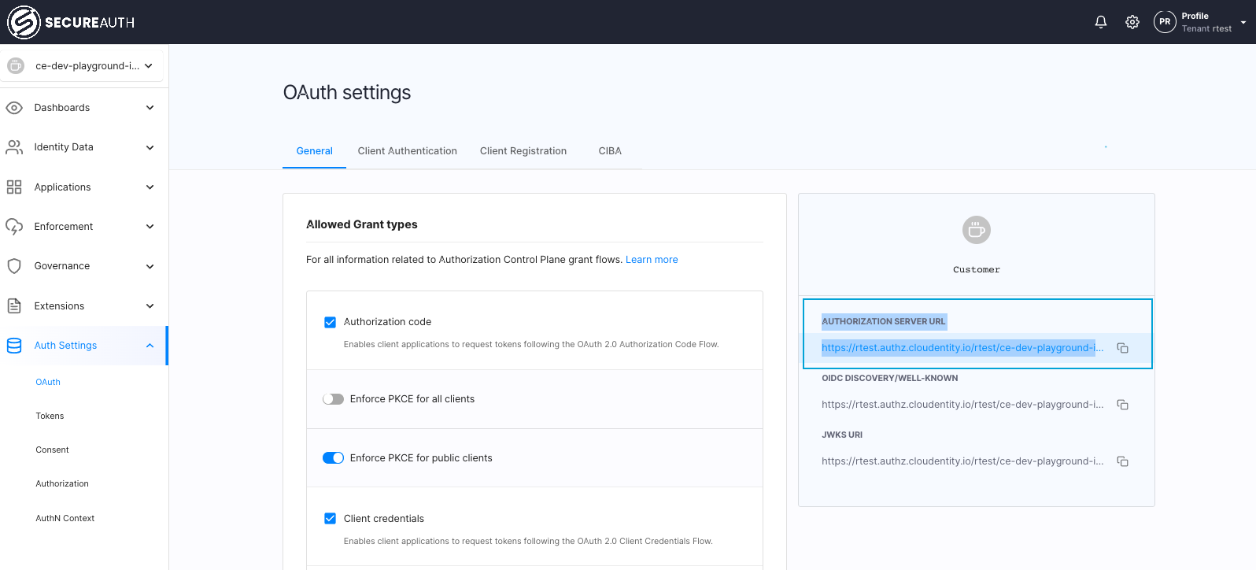This screenshot has height=570, width=1256.
Task: Open Tokens under Auth Settings
Action: click(50, 416)
